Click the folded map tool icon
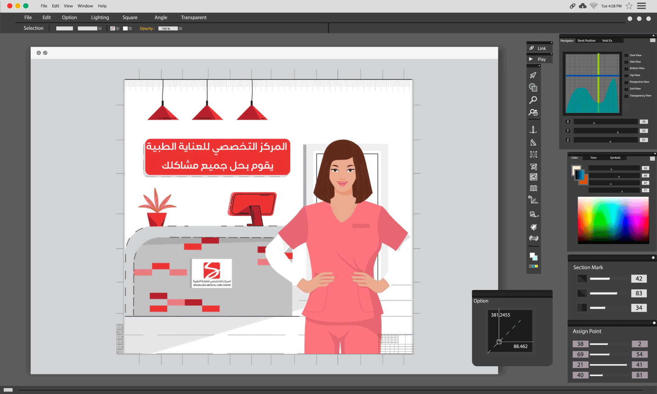 (x=533, y=188)
